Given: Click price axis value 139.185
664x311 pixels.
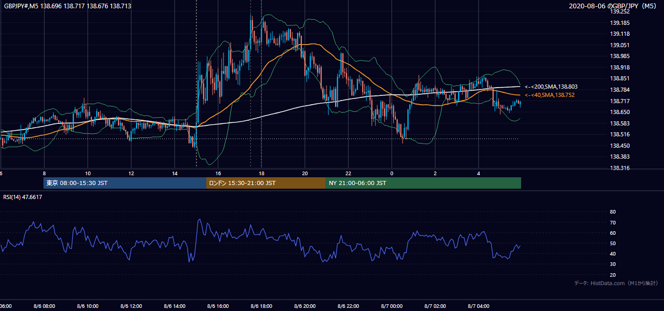Looking at the screenshot, I should [x=620, y=23].
